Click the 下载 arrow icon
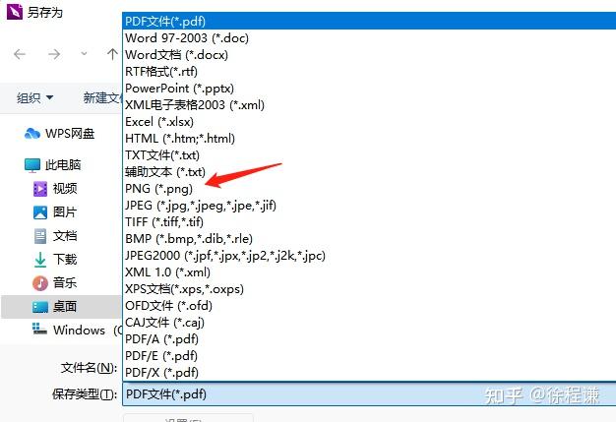The width and height of the screenshot is (616, 422). [x=40, y=260]
